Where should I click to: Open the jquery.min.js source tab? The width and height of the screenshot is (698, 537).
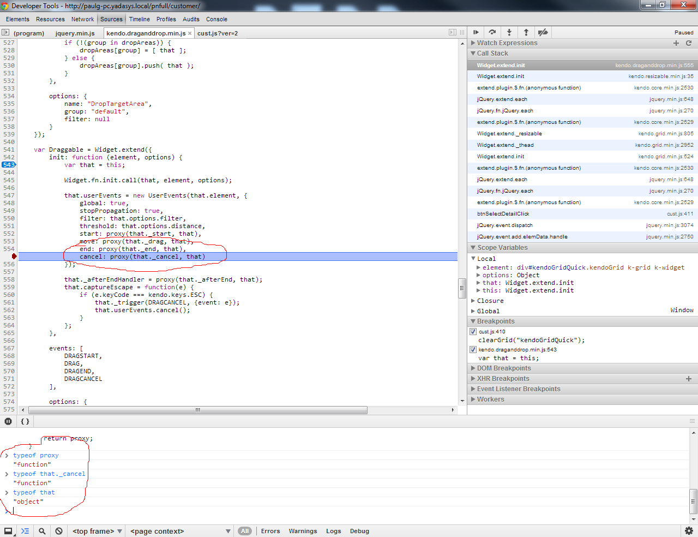coord(75,33)
